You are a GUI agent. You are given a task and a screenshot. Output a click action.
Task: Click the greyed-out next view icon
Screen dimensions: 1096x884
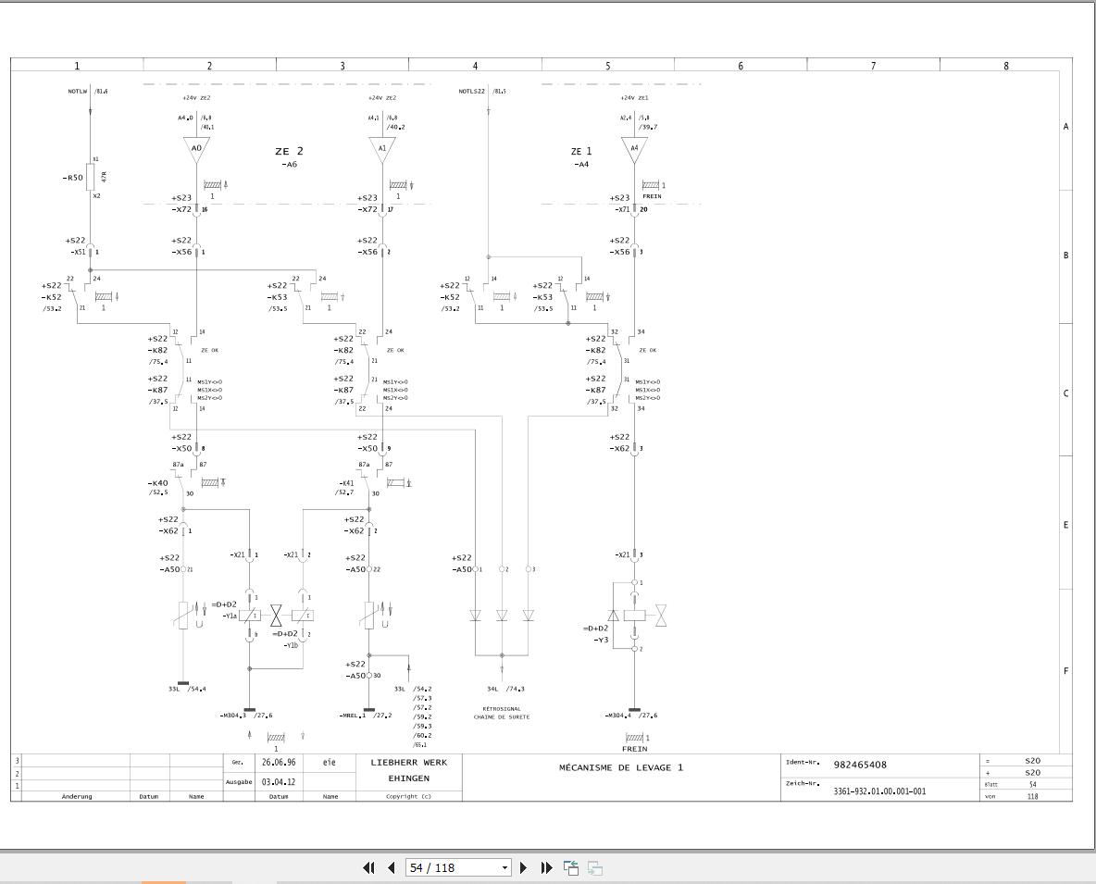[595, 867]
